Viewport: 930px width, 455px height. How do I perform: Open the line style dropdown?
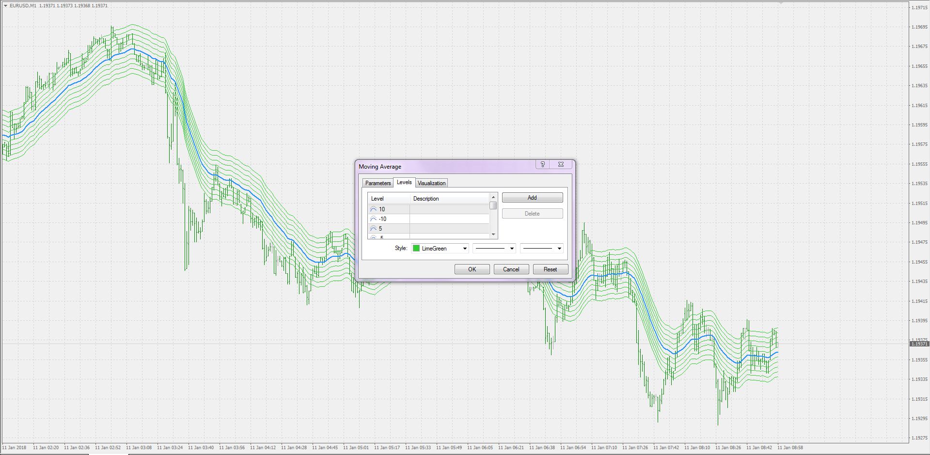point(512,248)
